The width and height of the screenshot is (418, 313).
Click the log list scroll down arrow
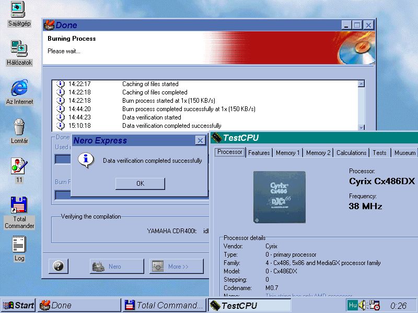coord(361,127)
